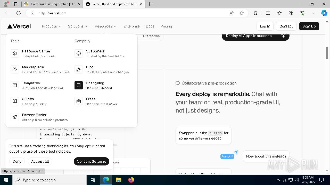The width and height of the screenshot is (330, 185).
Task: Toggle Split screen icon
Action: pyautogui.click(x=268, y=13)
